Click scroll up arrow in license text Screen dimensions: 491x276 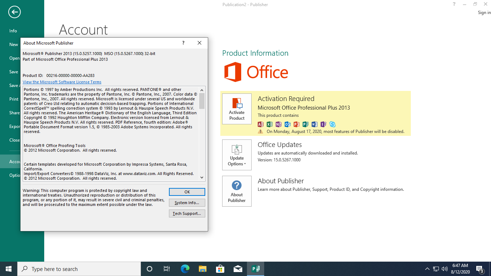[x=202, y=90]
